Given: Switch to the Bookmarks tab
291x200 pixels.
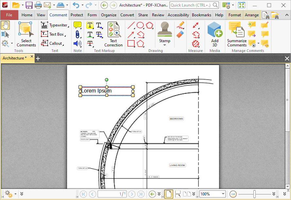Looking at the screenshot, I should pos(201,15).
